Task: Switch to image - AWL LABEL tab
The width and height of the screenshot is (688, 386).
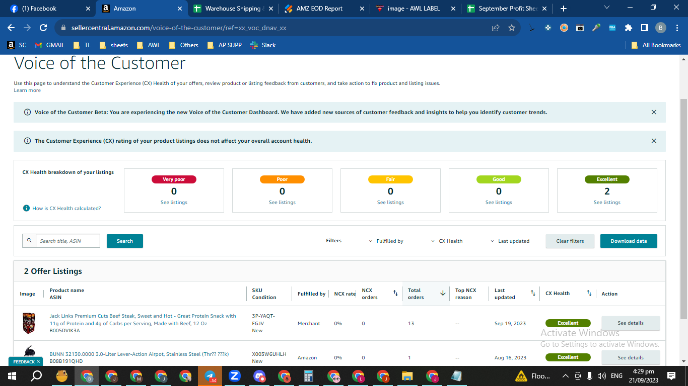Action: (x=415, y=9)
